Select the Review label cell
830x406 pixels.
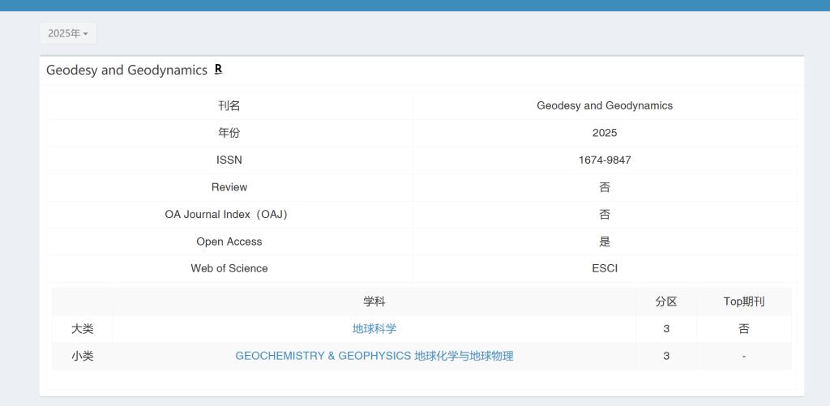click(229, 187)
